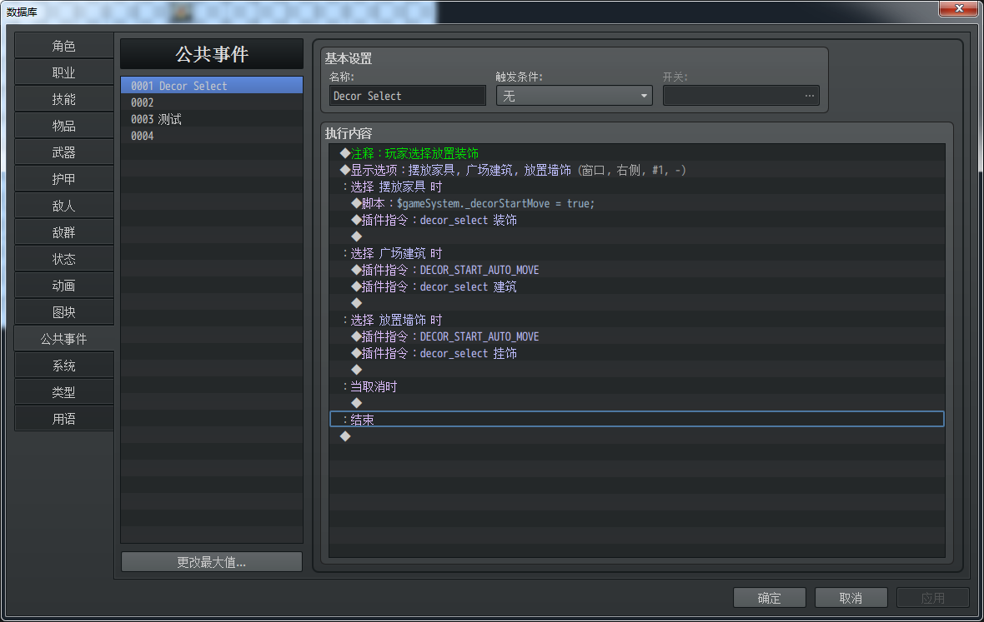Open the 职业 database tab
This screenshot has width=984, height=622.
click(x=64, y=72)
